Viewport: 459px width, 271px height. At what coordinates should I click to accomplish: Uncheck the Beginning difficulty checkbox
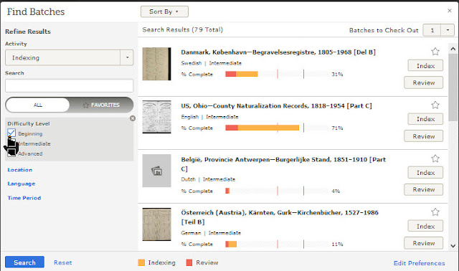(11, 133)
